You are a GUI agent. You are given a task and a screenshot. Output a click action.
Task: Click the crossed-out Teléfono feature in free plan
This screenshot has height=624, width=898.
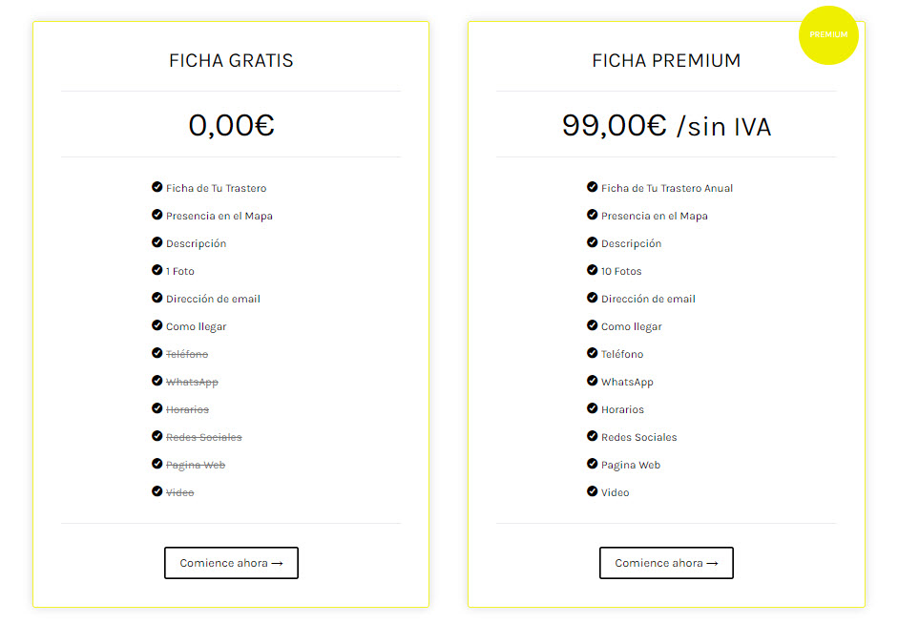tap(186, 353)
